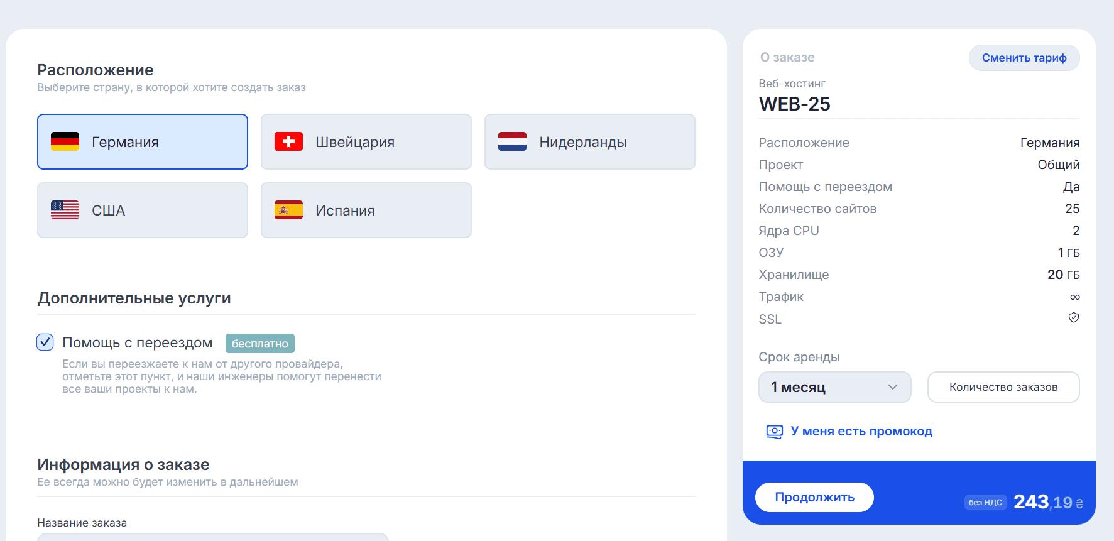Viewport: 1114px width, 541px height.
Task: Click the chevron in rental period selector
Action: (x=892, y=387)
